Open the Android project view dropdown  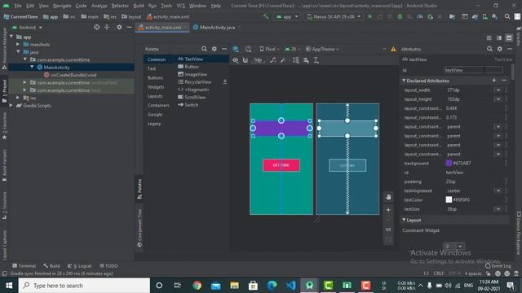click(27, 27)
